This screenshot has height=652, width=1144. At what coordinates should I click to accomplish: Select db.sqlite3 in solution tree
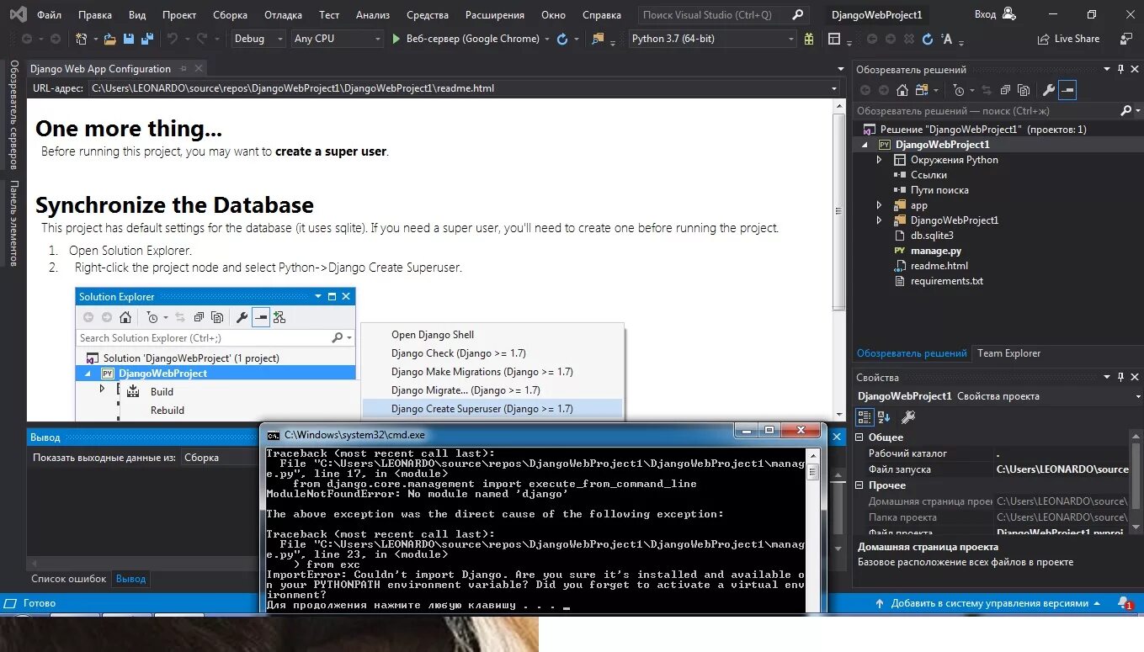coord(931,236)
